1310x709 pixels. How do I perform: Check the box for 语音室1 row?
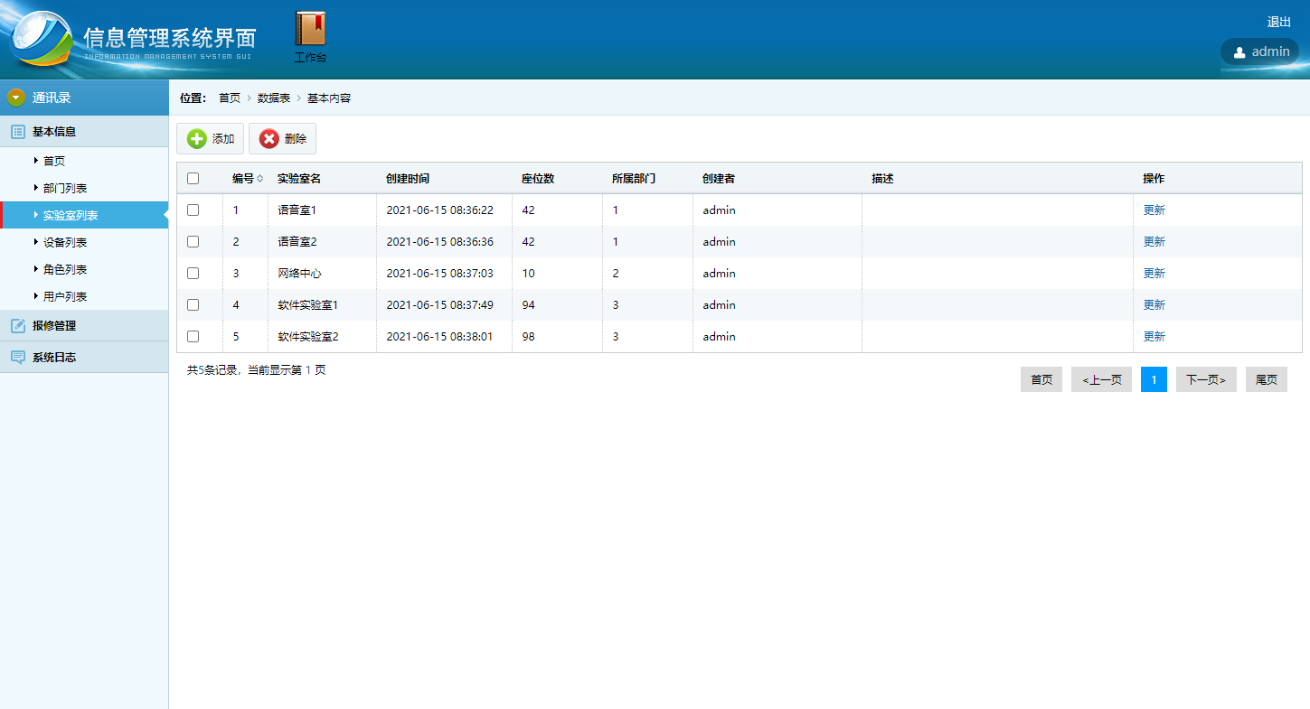[193, 210]
